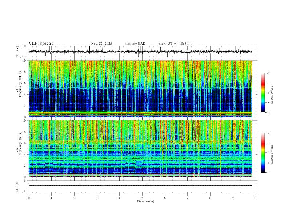Image resolution: width=288 pixels, height=222 pixels.
Task: Click the ch.3 flat signal trace
Action: click(140, 186)
